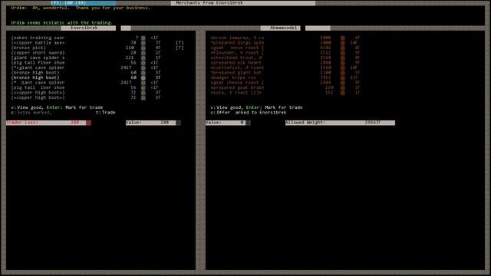Click 'Urdim seems ecstatic with the trading' message
The image size is (491, 276).
(x=61, y=23)
